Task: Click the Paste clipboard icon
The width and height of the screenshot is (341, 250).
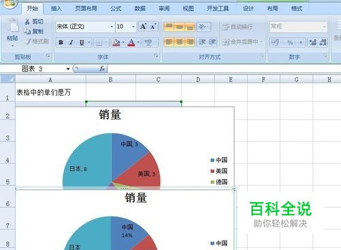Action: tap(12, 26)
